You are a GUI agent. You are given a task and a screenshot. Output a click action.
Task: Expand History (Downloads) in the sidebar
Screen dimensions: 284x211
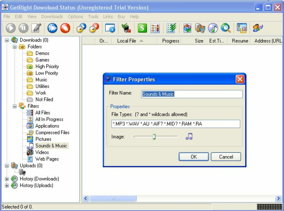click(x=7, y=179)
